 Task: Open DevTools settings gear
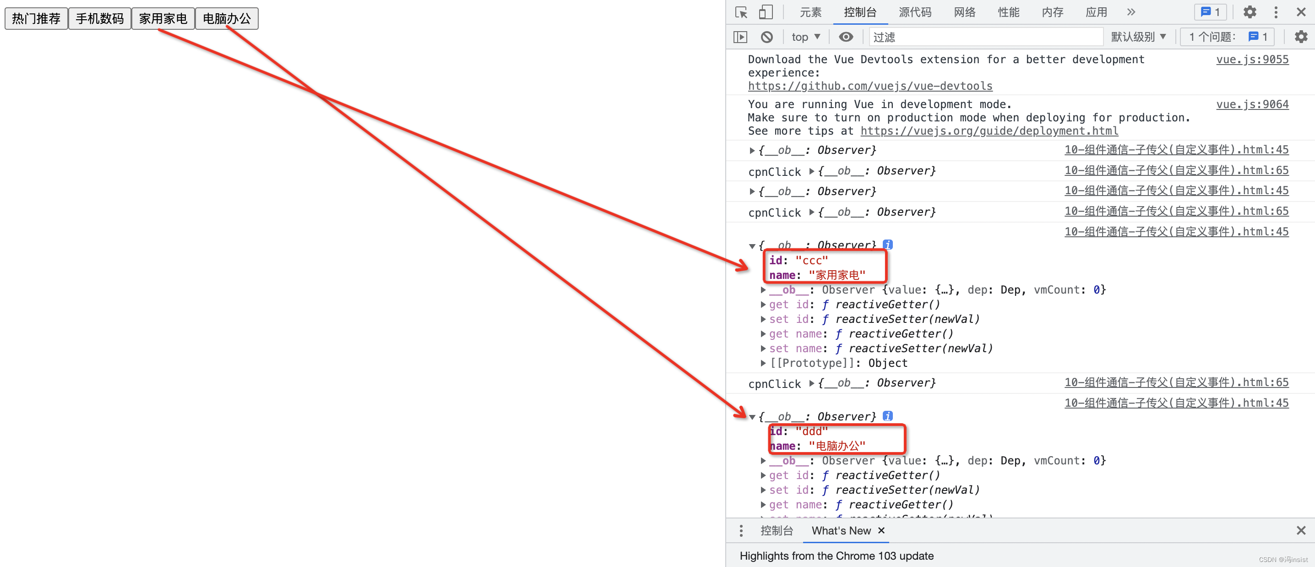1250,12
